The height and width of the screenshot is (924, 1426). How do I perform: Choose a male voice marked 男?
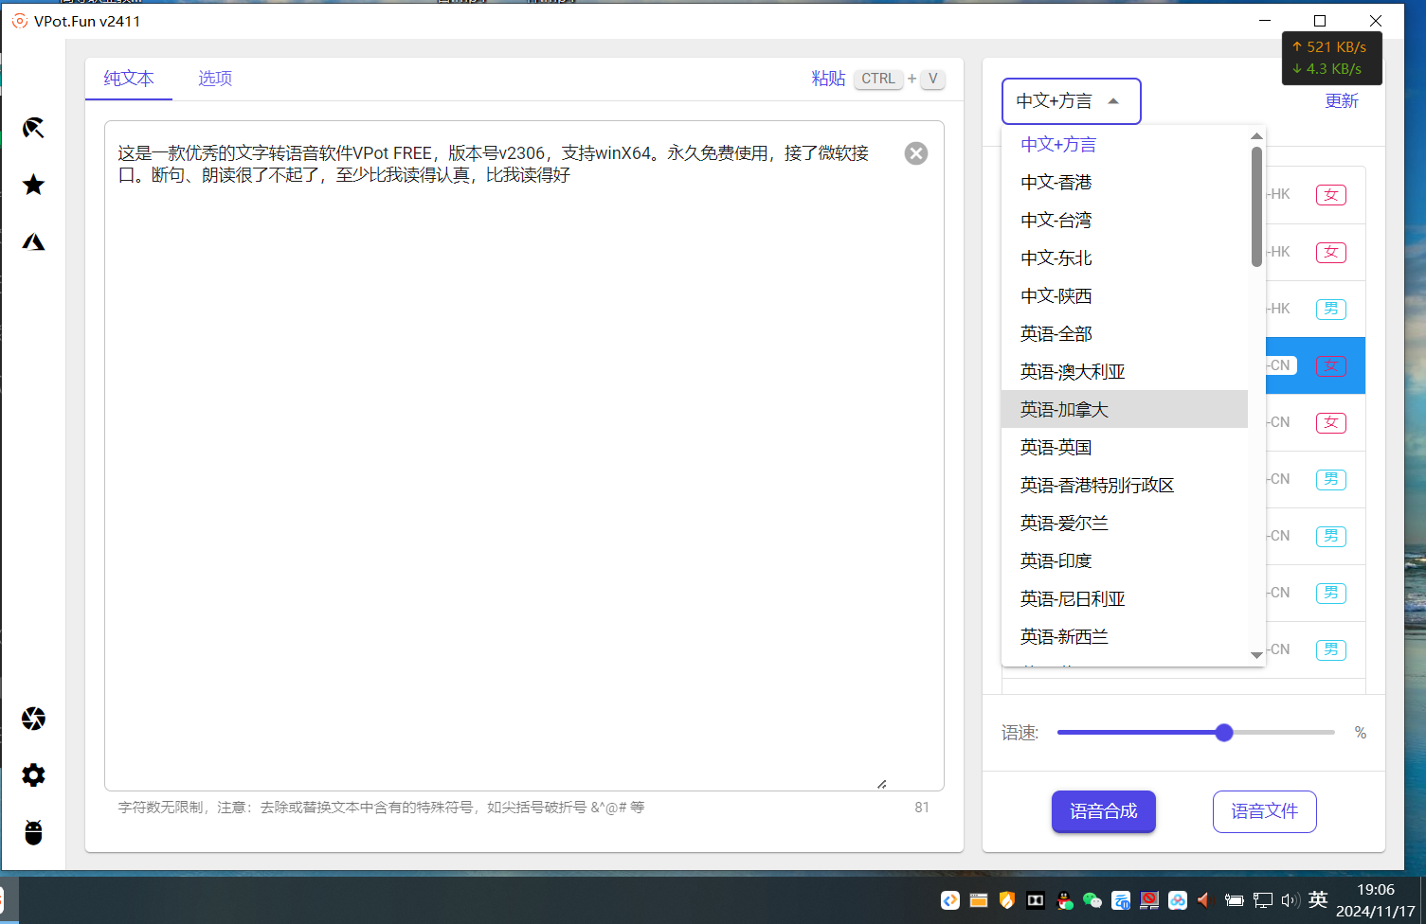click(1330, 479)
